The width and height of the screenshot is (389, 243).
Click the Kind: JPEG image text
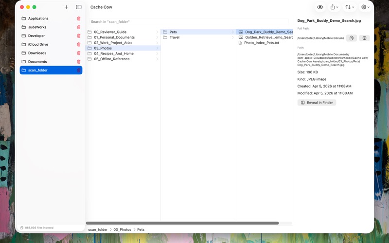(312, 79)
